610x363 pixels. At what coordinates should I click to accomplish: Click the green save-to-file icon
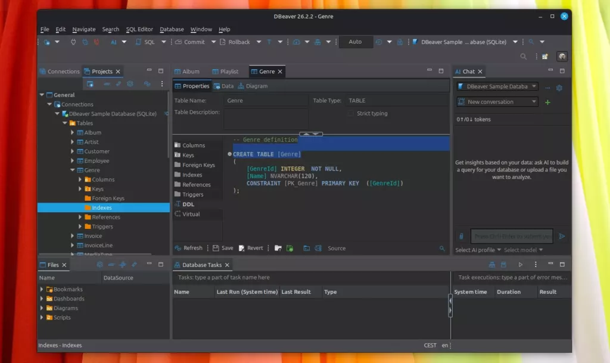(290, 248)
